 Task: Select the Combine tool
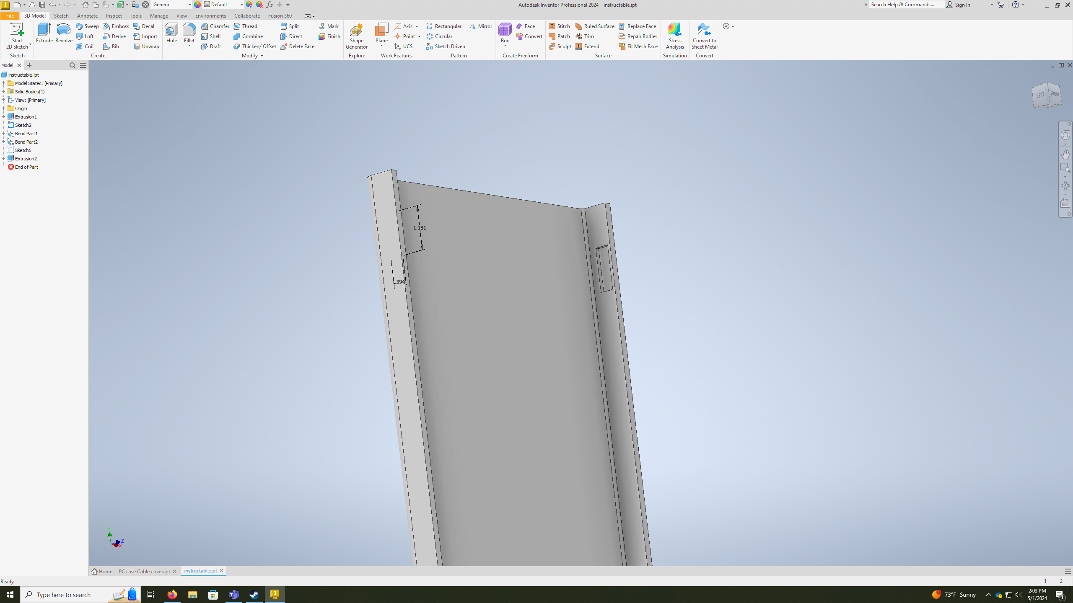coord(248,36)
